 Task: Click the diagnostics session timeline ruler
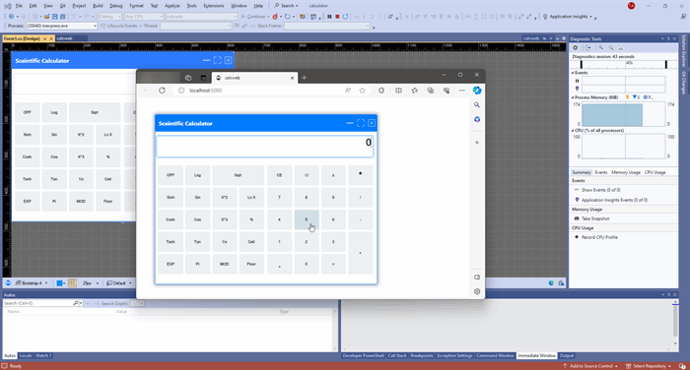click(x=624, y=64)
